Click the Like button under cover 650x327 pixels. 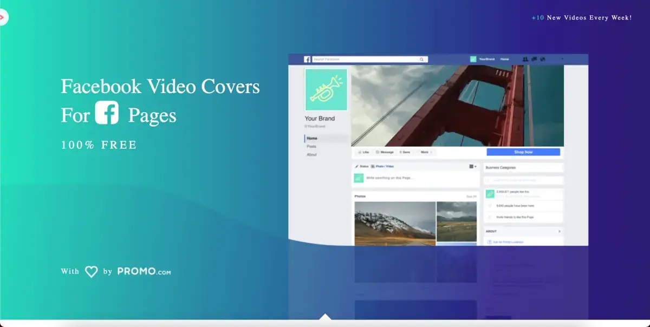tap(363, 152)
